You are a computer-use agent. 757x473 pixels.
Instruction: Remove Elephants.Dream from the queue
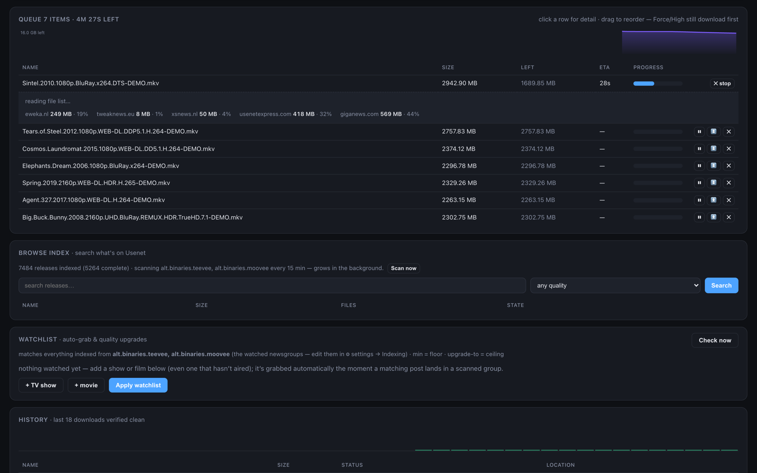click(x=729, y=166)
